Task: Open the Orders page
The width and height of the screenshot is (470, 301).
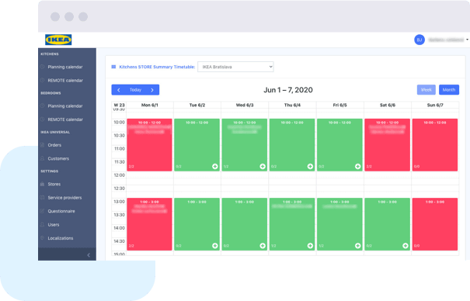Action: coord(54,145)
